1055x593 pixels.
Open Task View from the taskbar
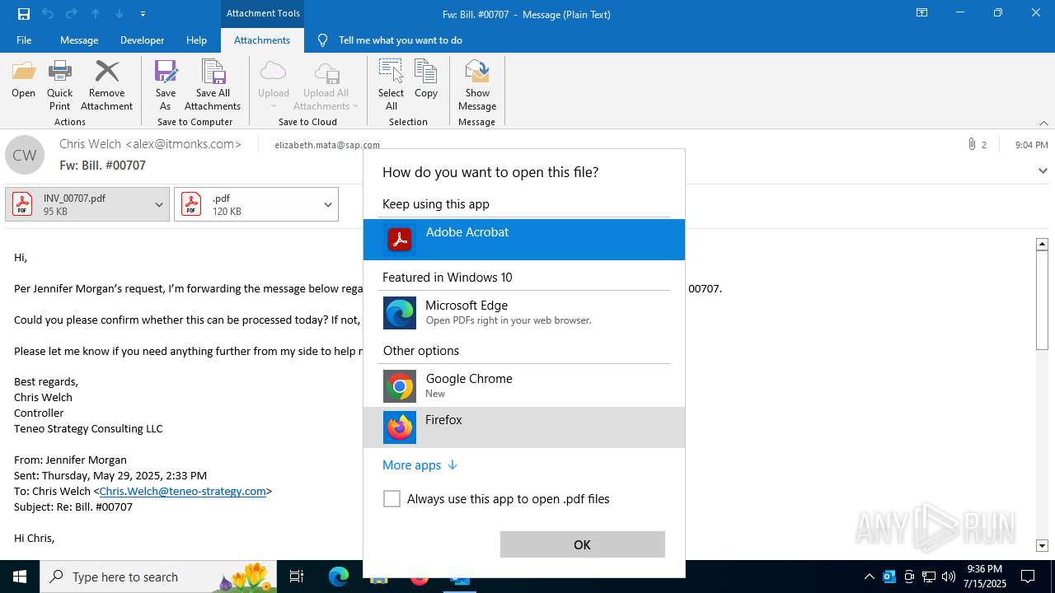pos(297,577)
